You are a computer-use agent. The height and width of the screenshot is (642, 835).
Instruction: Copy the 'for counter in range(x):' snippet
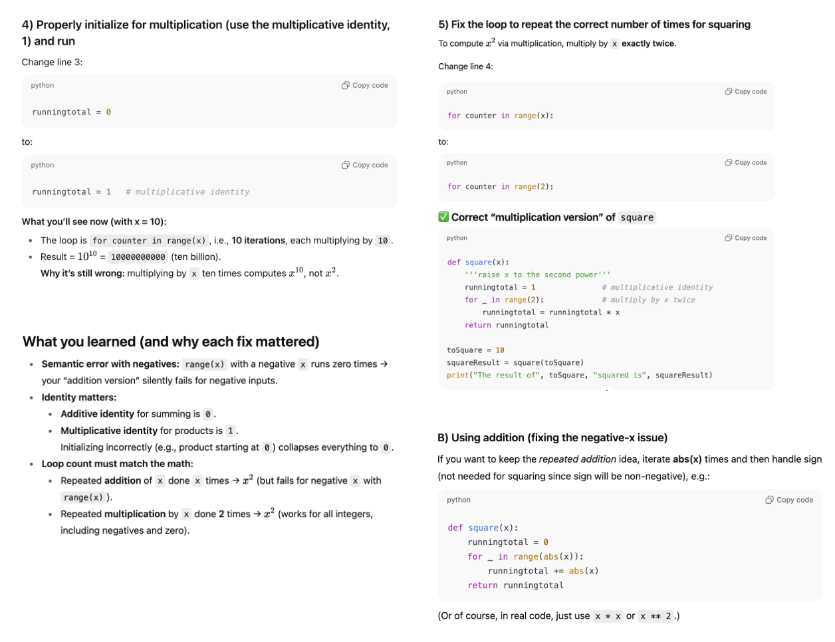tap(745, 92)
